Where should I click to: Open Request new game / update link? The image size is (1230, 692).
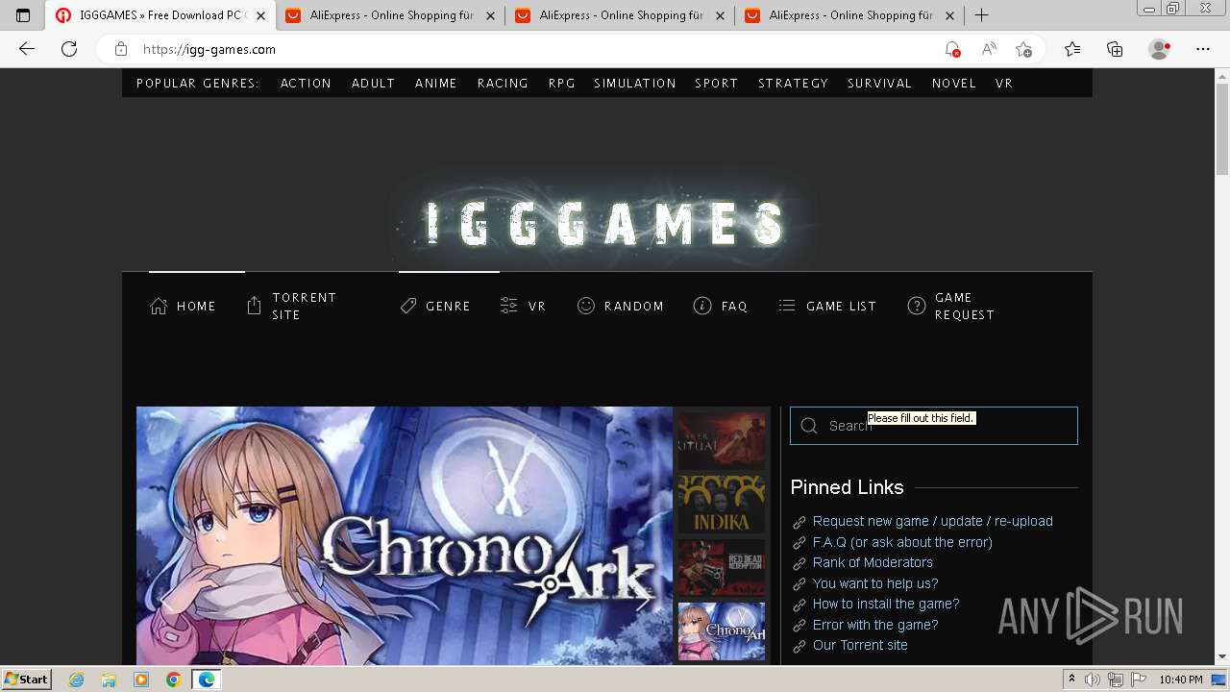[933, 521]
